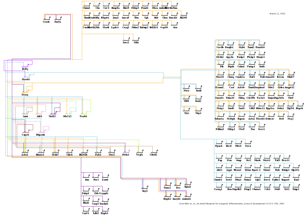This screenshot has height=215, width=306.
Task: Select the Myog gene node
Action: (25, 94)
